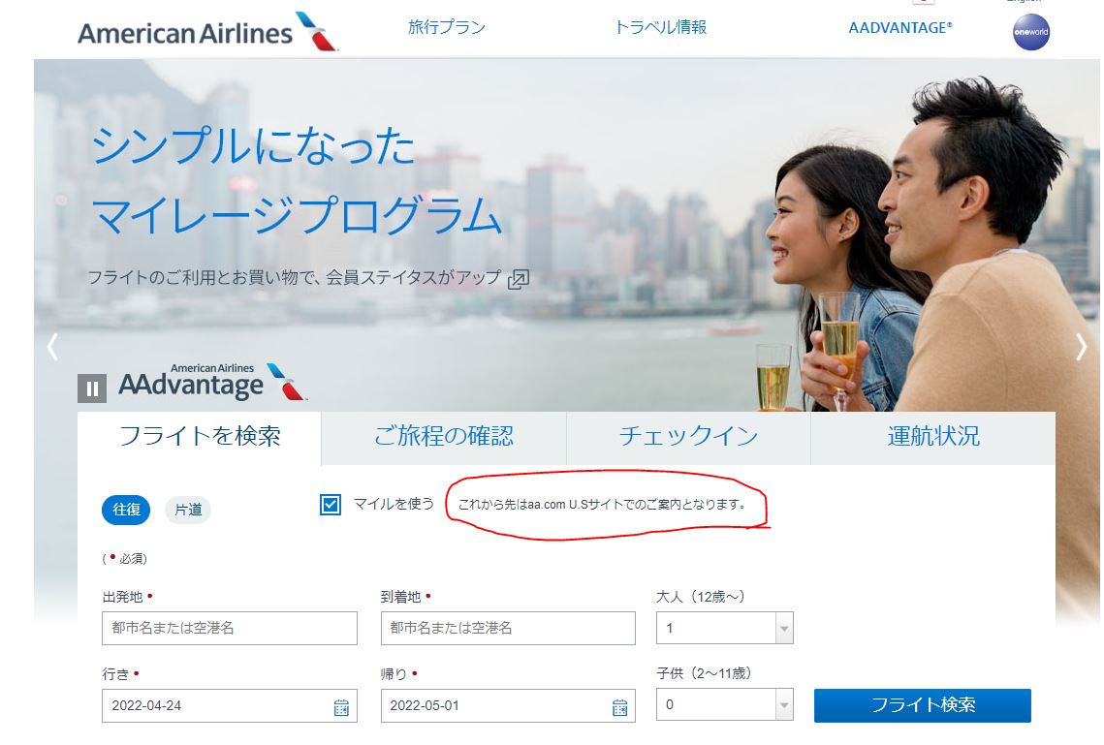Switch to 運航状況 tab
The image size is (1104, 745).
point(932,436)
